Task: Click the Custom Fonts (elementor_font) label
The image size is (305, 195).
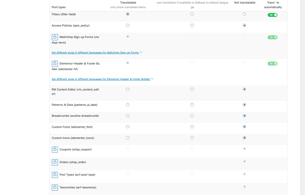Action: coord(72,127)
